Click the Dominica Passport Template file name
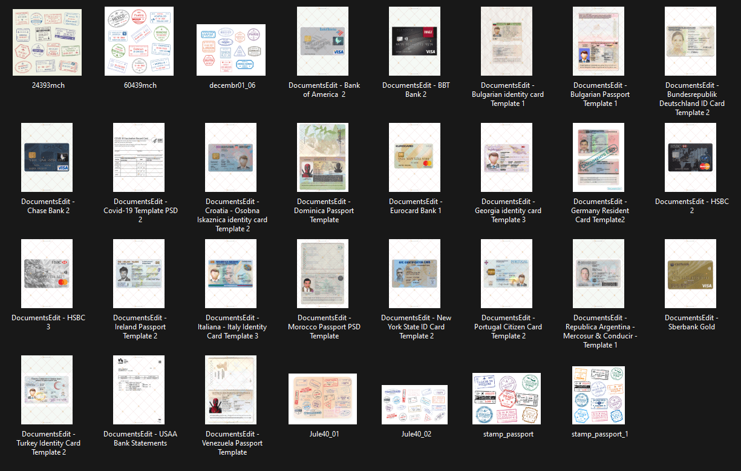The image size is (741, 471). coord(323,211)
